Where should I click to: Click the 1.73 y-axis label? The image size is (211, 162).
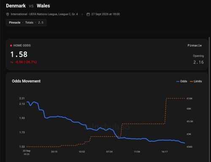point(22,133)
